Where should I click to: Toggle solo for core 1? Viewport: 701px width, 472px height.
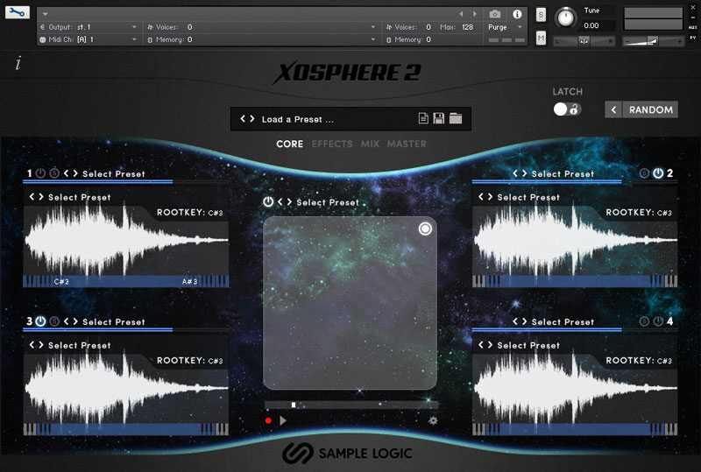[x=54, y=173]
